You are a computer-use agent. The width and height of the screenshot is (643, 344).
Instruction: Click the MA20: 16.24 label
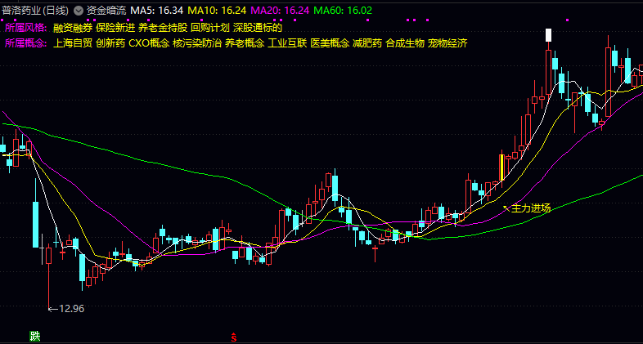tap(279, 11)
